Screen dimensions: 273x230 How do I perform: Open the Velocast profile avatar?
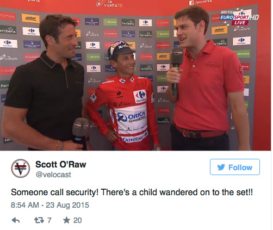coord(21,168)
